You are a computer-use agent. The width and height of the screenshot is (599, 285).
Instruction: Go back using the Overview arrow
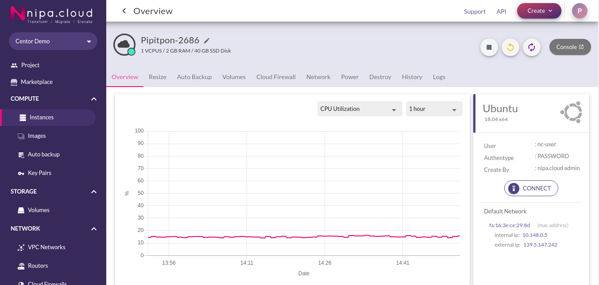[124, 11]
